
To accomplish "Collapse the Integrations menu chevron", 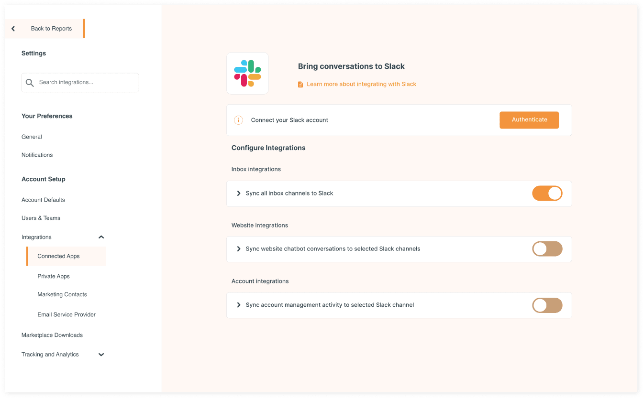I will tap(101, 237).
